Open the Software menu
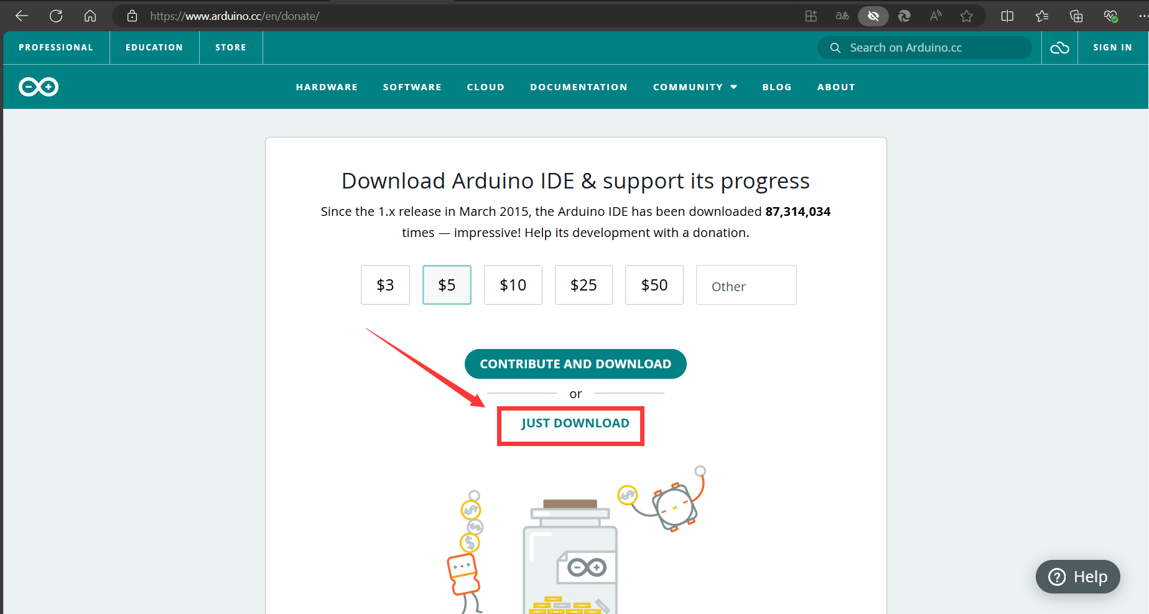Image resolution: width=1149 pixels, height=614 pixels. point(412,87)
